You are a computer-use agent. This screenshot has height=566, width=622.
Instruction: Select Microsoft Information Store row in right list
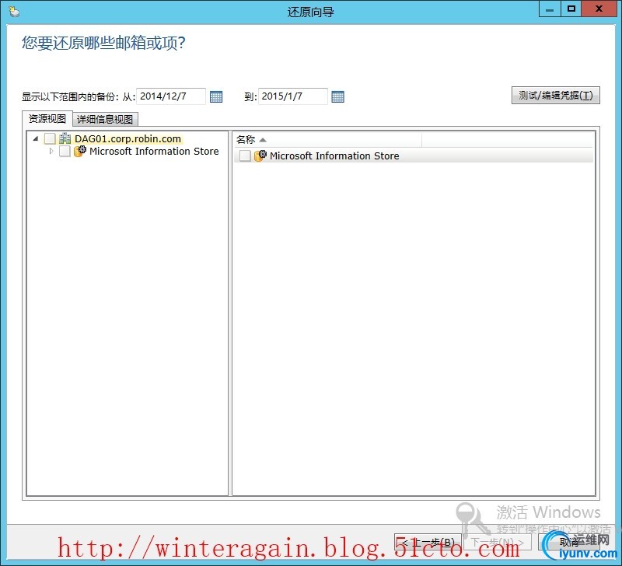tap(414, 155)
